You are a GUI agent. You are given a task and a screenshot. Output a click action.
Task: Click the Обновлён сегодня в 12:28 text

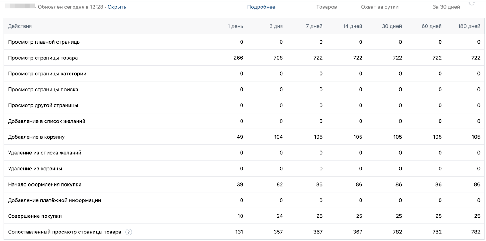(x=70, y=7)
